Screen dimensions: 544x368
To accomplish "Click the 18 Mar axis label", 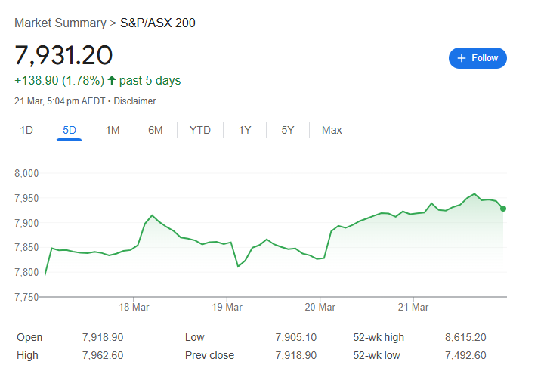I will coord(134,307).
